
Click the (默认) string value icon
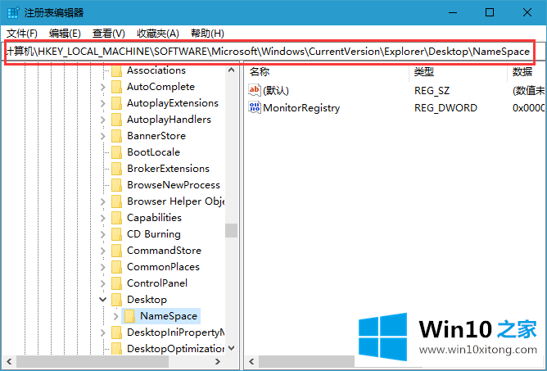(x=255, y=90)
